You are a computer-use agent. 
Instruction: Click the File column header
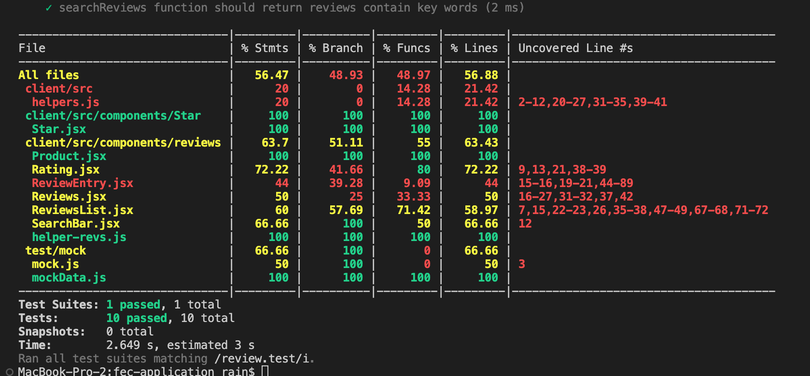click(32, 48)
